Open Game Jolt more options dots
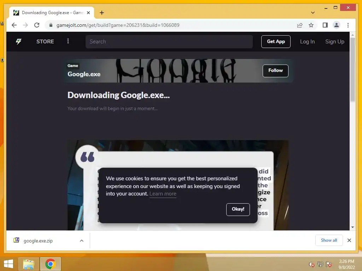This screenshot has width=362, height=271. (68, 41)
